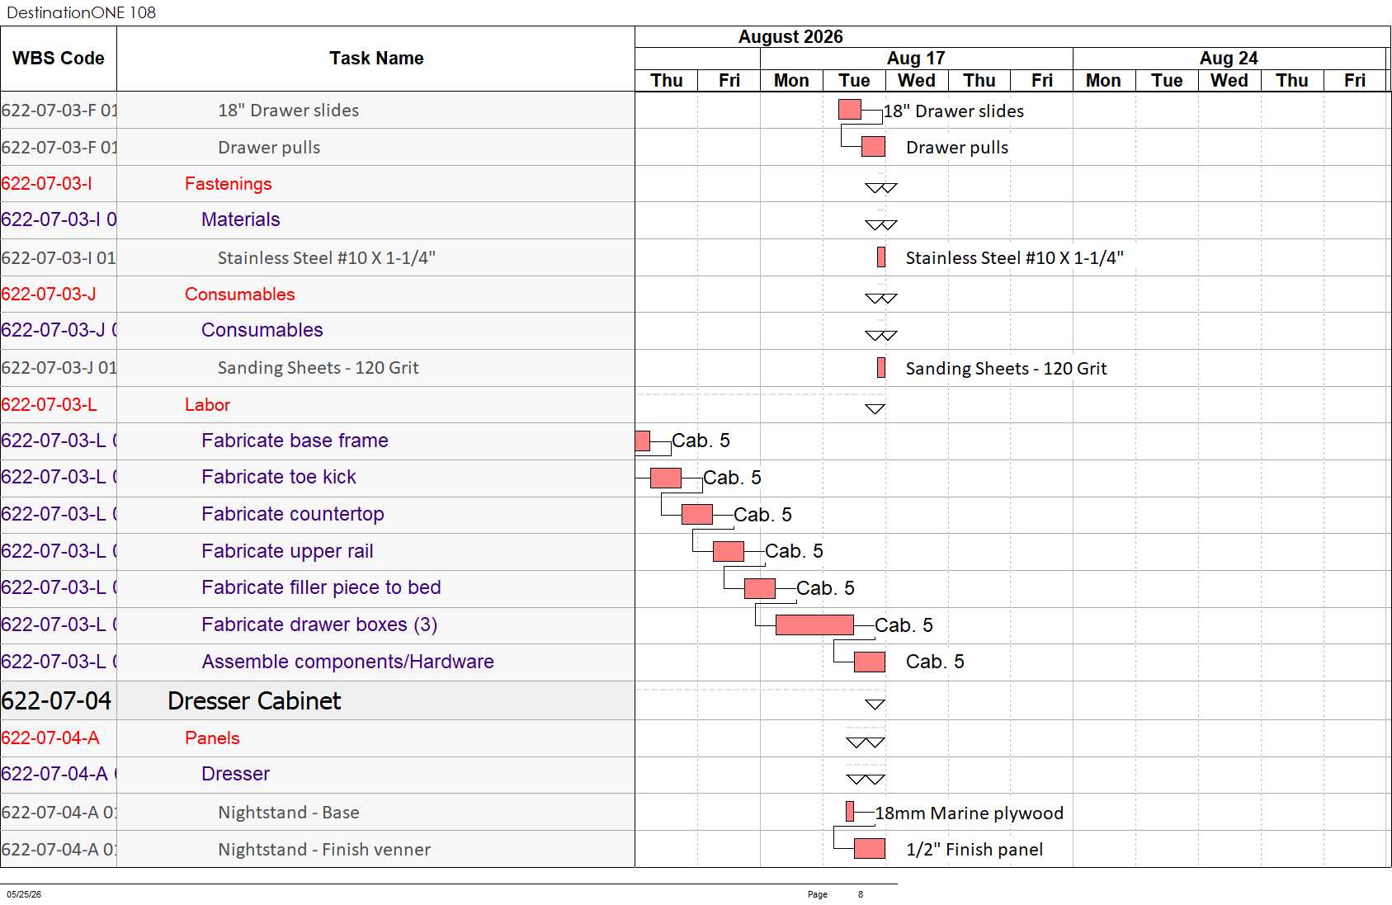The image size is (1392, 905).
Task: Select the Sanding Sheets - 120 Grit bar
Action: coord(881,368)
